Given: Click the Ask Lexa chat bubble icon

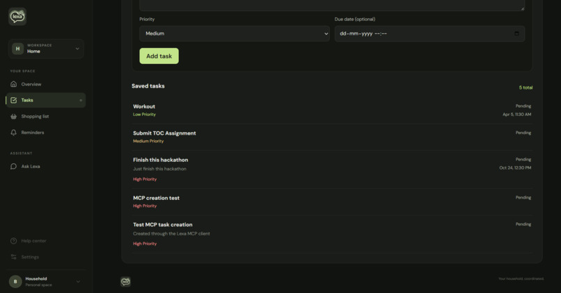Looking at the screenshot, I should pos(14,167).
